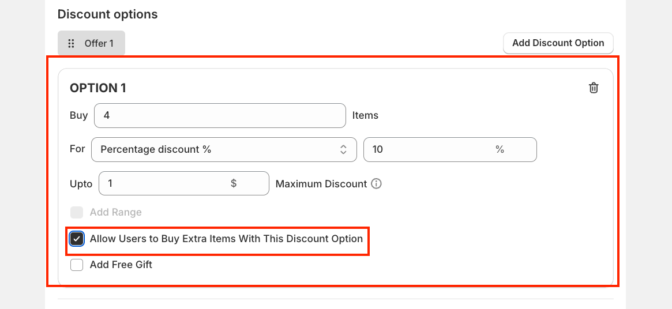Click the Allow Users to Buy Extra Items label

[x=226, y=239]
